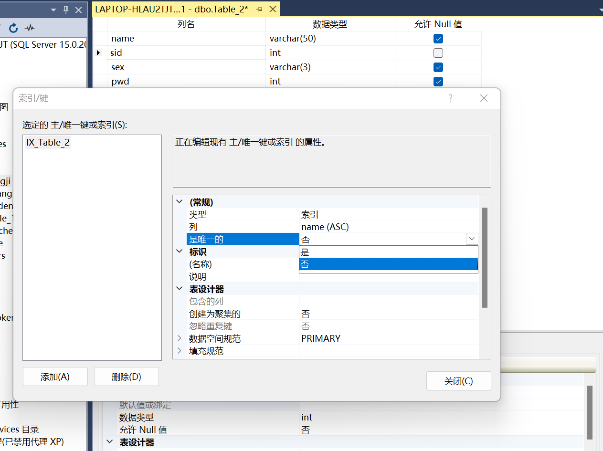Toggle Allow Null checkbox for sid column
Image resolution: width=603 pixels, height=451 pixels.
(438, 53)
